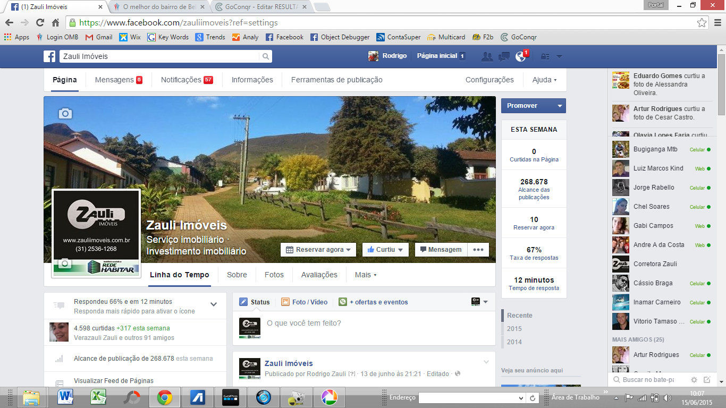Go back with the browser back arrow

[x=9, y=23]
